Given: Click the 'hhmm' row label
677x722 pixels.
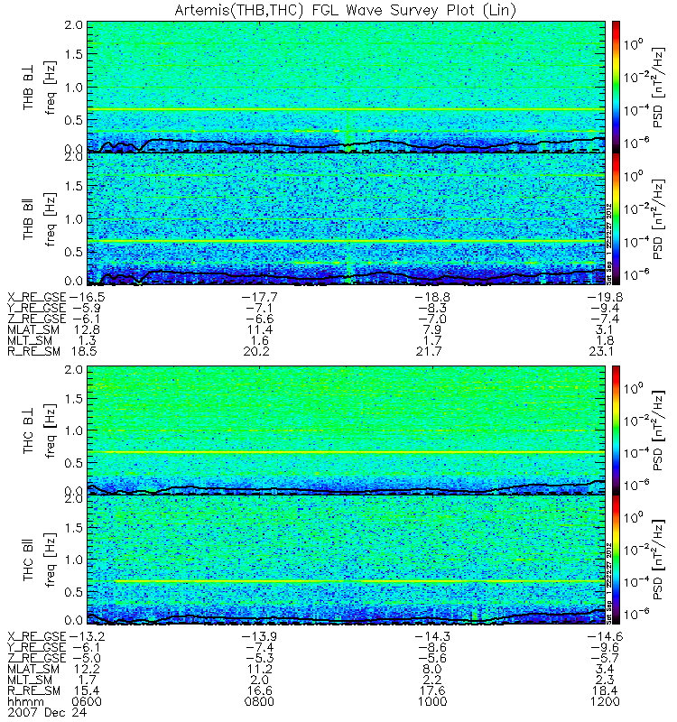Looking at the screenshot, I should [26, 702].
